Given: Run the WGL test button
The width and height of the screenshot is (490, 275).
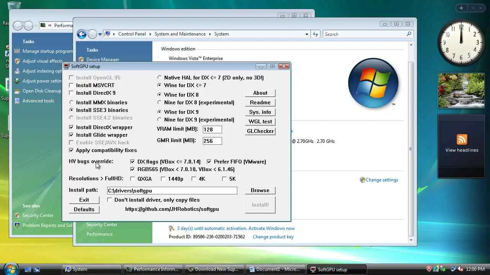Looking at the screenshot, I should (260, 121).
